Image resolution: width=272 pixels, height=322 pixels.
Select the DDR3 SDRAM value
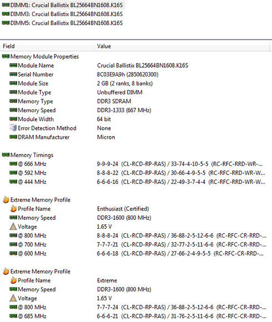(114, 101)
